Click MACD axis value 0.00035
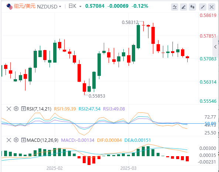Image resolution: width=219 pixels, height=172 pixels. [x=208, y=155]
